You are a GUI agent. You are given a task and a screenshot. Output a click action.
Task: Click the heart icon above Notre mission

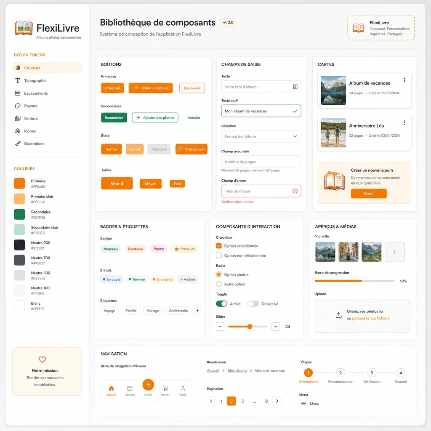42,359
